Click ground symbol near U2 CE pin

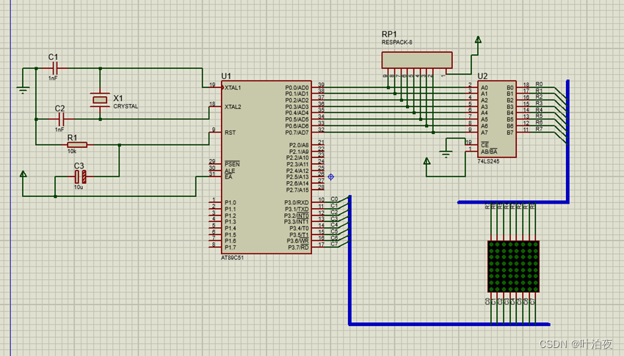click(446, 154)
